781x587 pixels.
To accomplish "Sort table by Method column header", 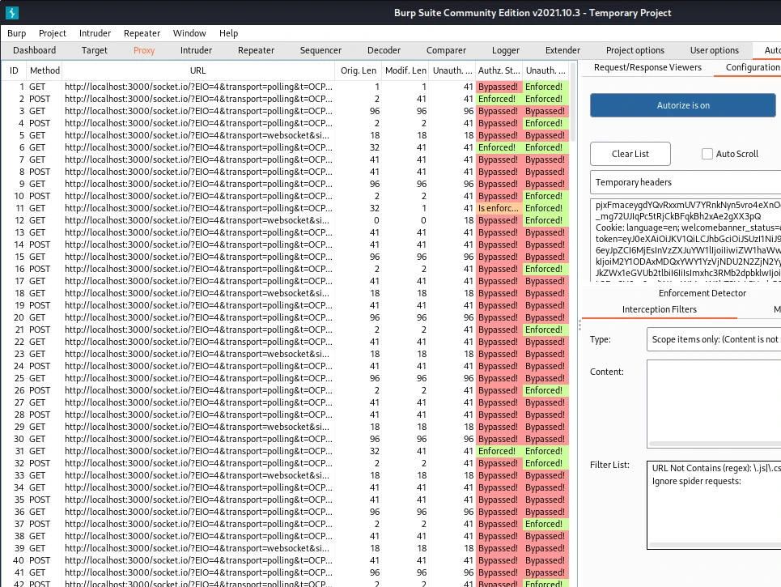I will tap(45, 70).
